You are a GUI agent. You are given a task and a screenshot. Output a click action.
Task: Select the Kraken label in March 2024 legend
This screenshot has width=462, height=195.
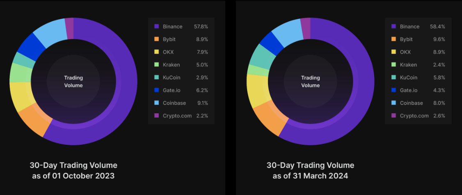(408, 65)
